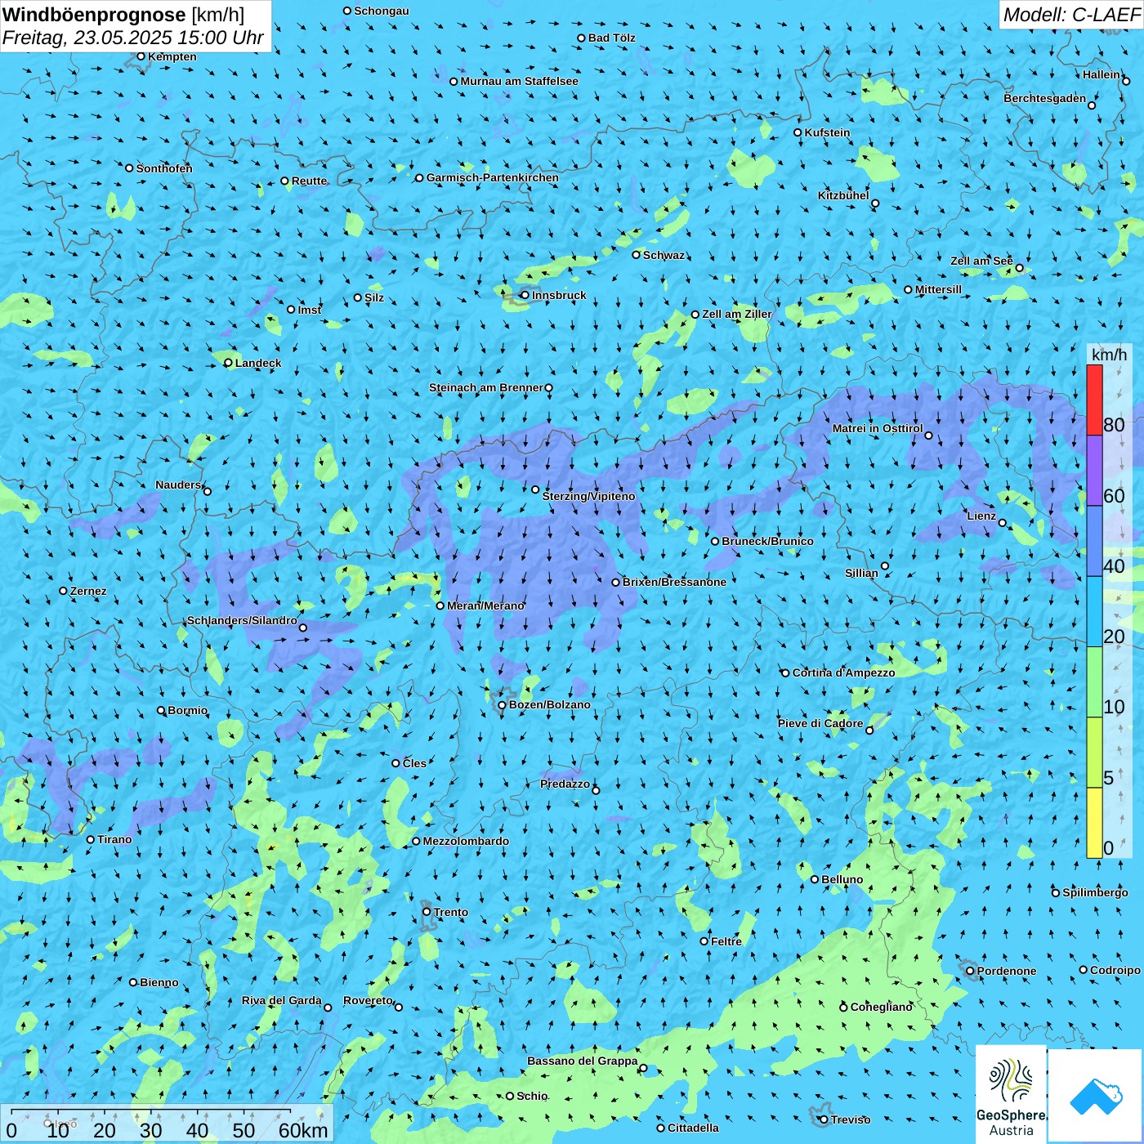Click the Bormio city label
The width and height of the screenshot is (1144, 1144).
point(187,710)
